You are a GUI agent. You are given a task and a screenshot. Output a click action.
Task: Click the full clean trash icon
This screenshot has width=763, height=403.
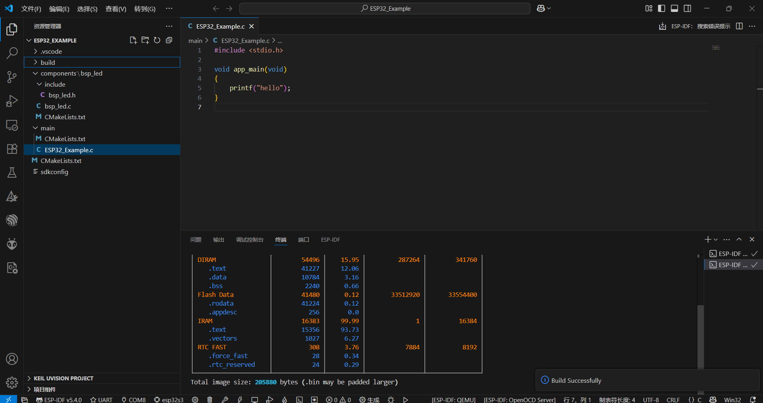[x=210, y=399]
